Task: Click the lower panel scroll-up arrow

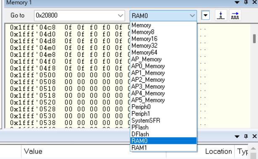Action: coord(253,149)
